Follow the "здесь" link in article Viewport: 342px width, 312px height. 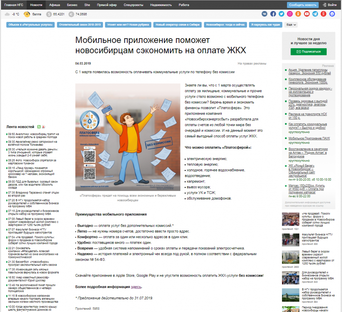[x=136, y=287]
